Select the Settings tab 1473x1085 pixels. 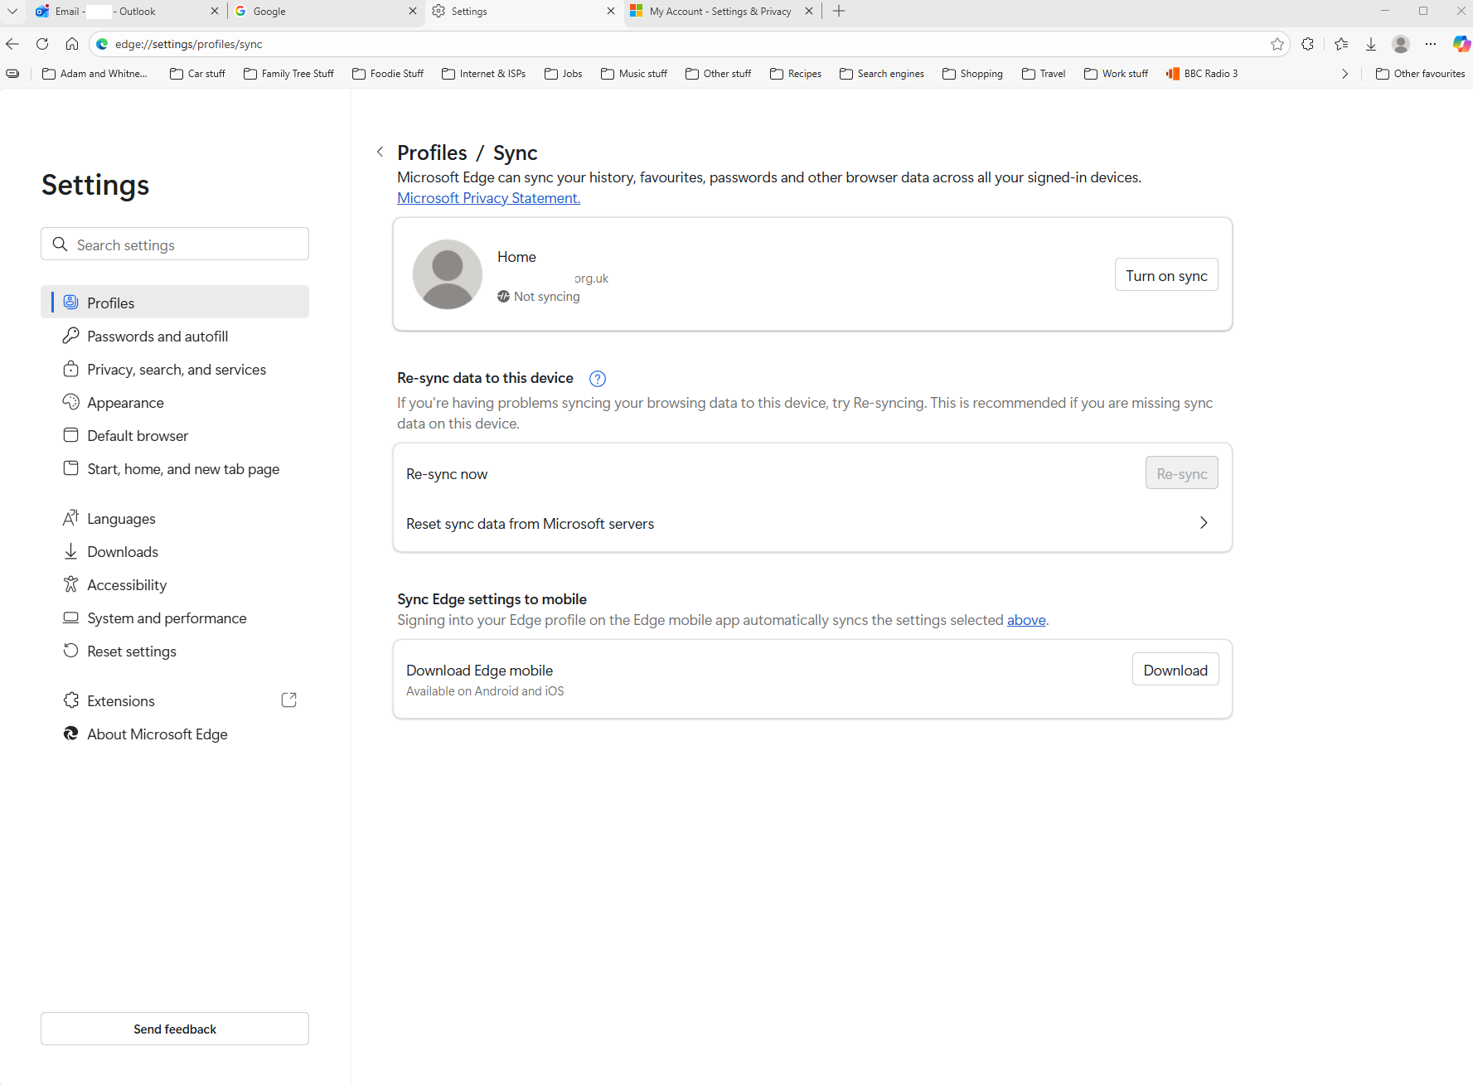coord(524,11)
